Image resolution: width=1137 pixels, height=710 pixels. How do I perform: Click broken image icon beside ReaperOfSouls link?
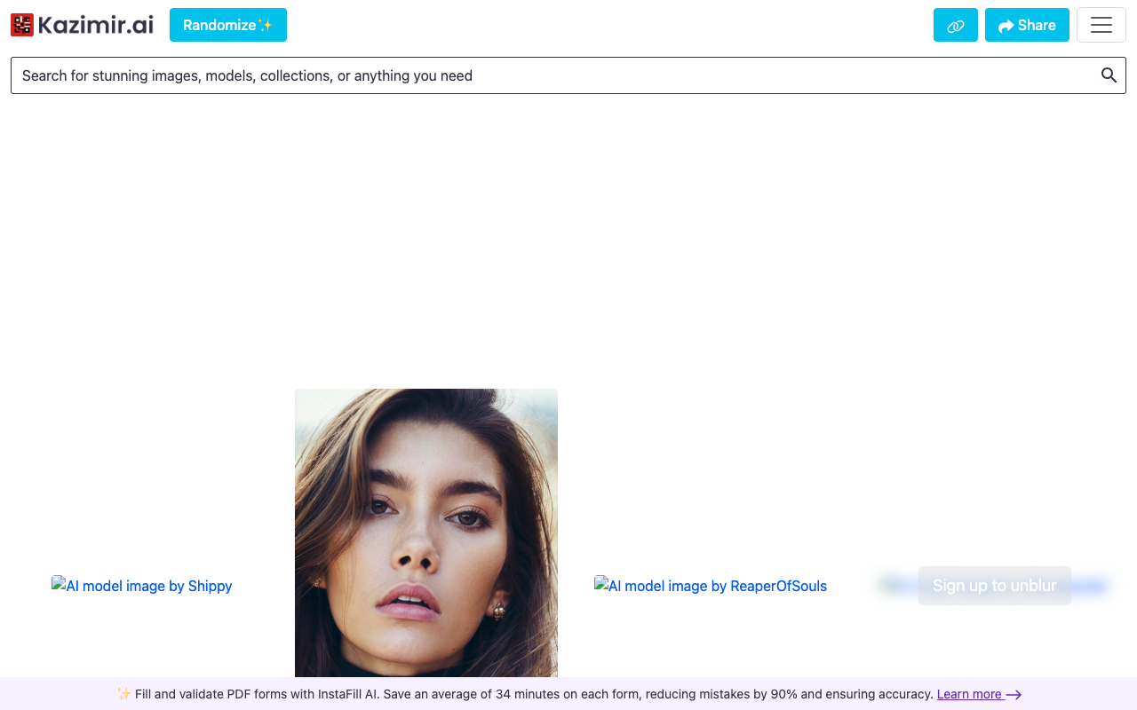[x=601, y=584]
